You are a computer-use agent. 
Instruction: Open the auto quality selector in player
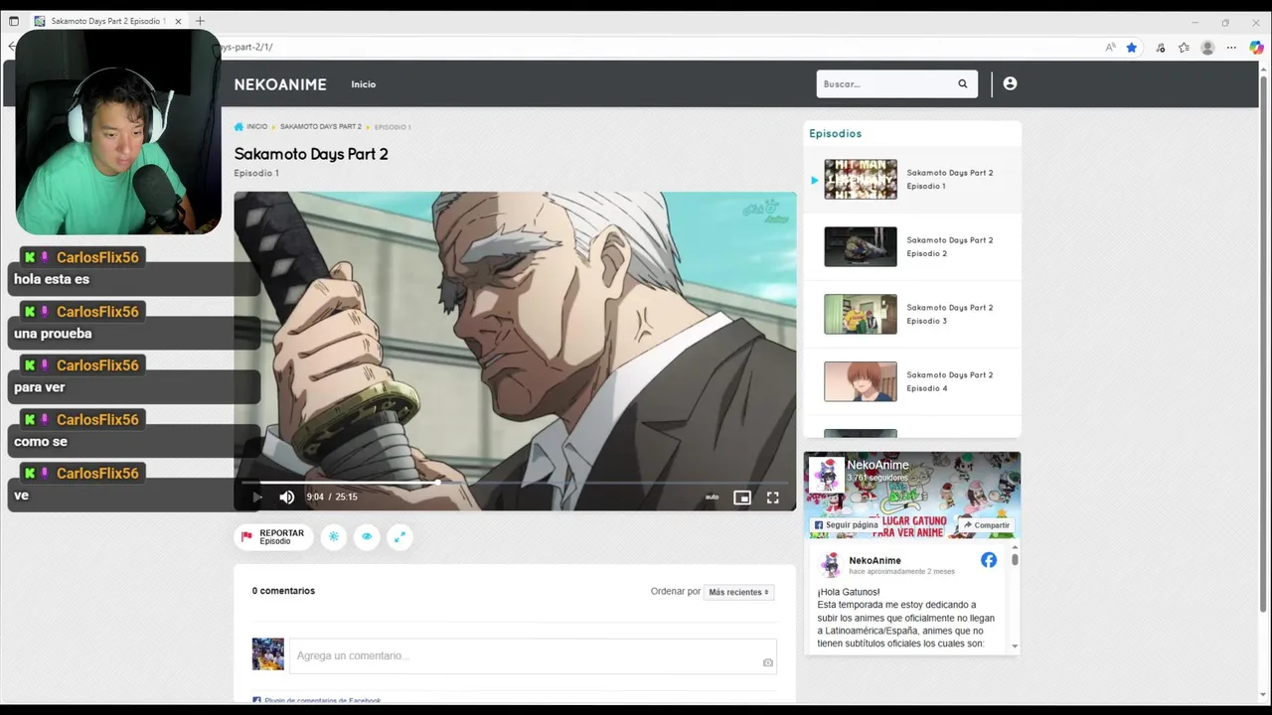click(x=712, y=498)
